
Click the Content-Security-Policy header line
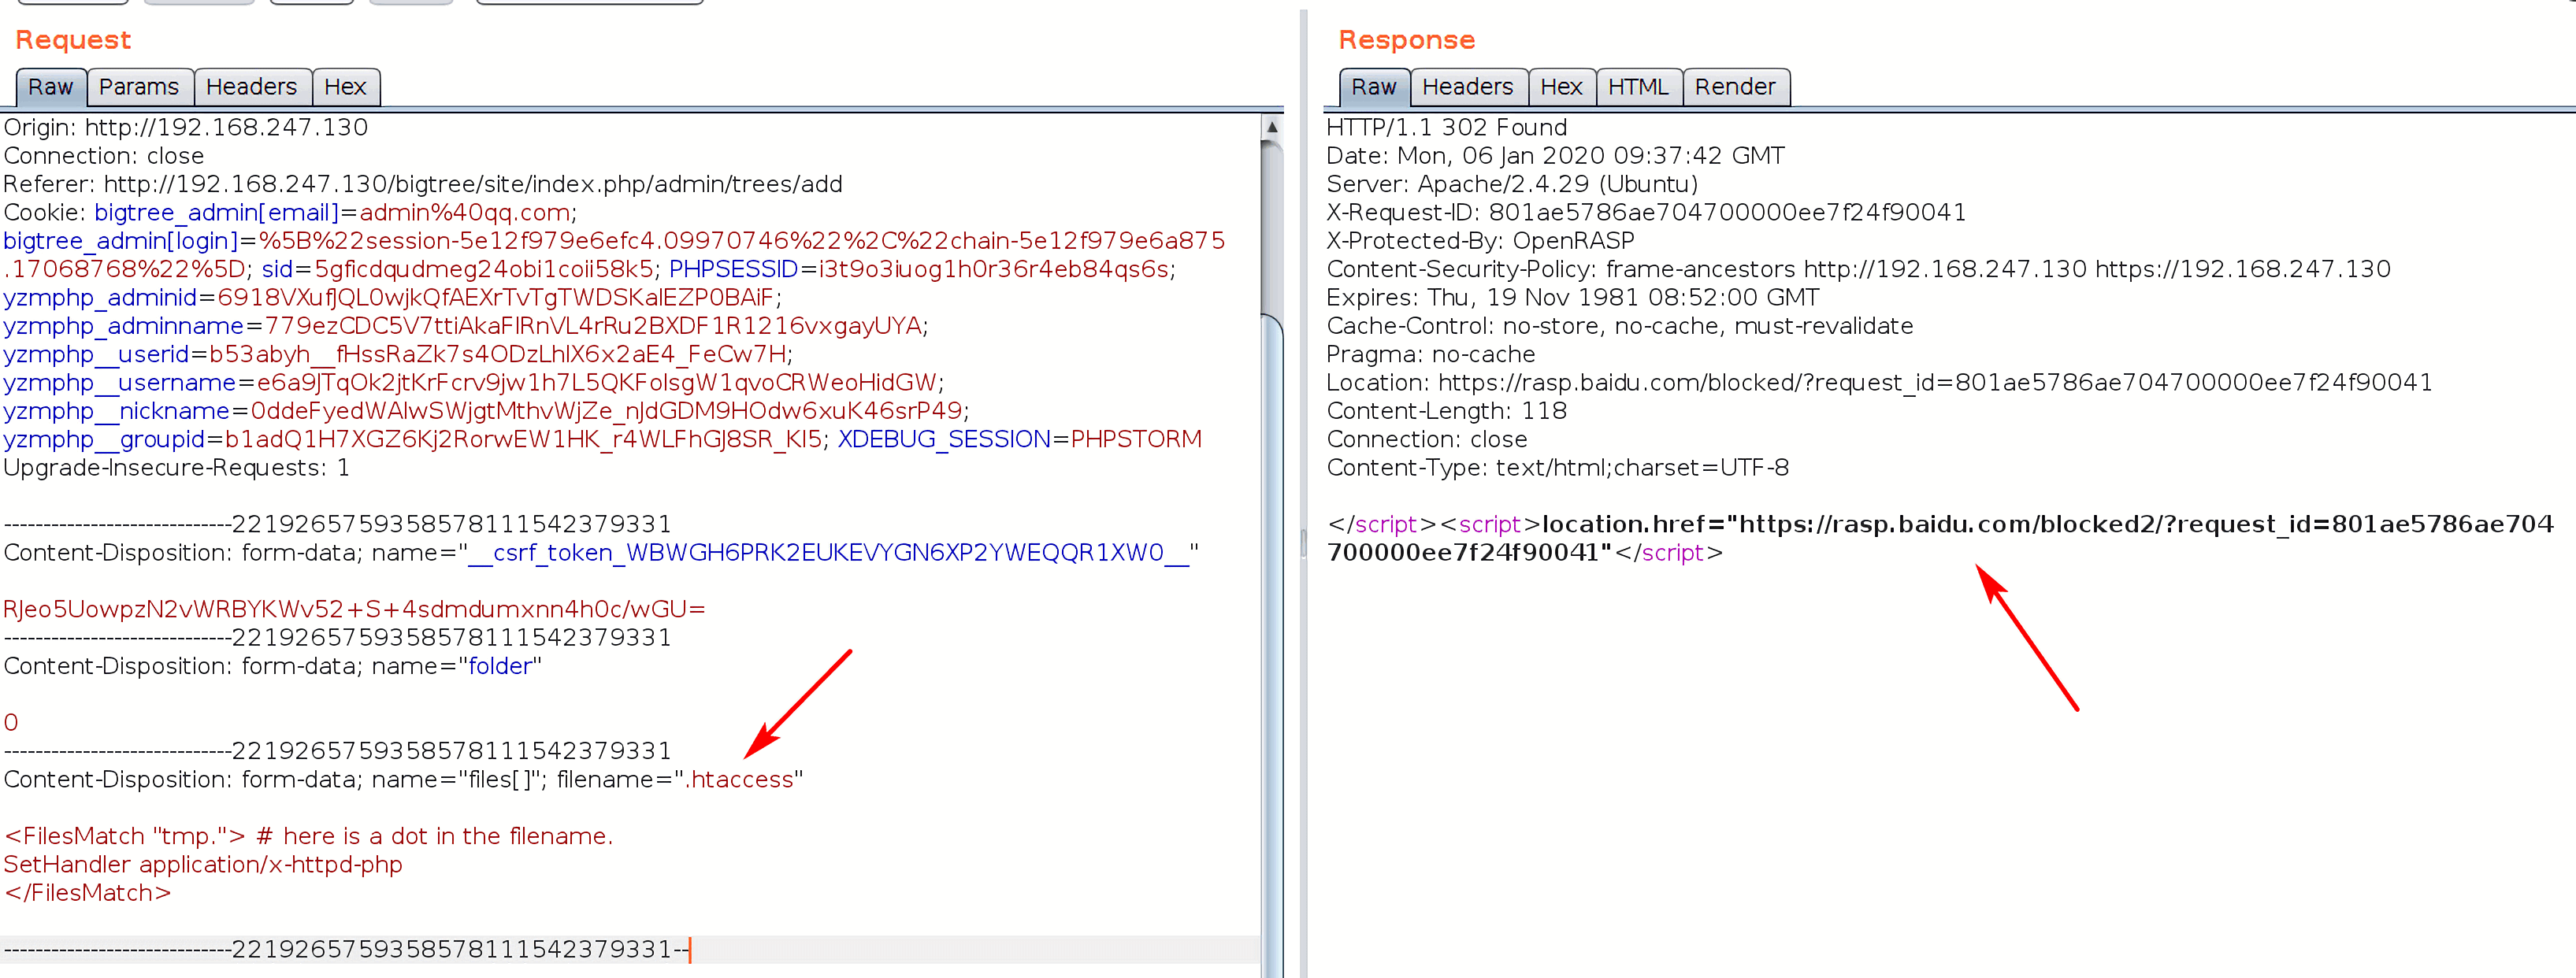point(1858,269)
